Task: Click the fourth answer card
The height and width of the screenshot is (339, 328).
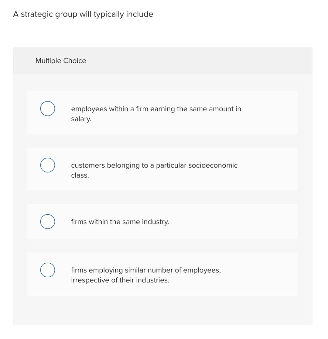Action: click(x=162, y=274)
